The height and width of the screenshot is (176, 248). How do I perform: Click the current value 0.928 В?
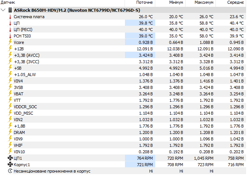(x=146, y=42)
